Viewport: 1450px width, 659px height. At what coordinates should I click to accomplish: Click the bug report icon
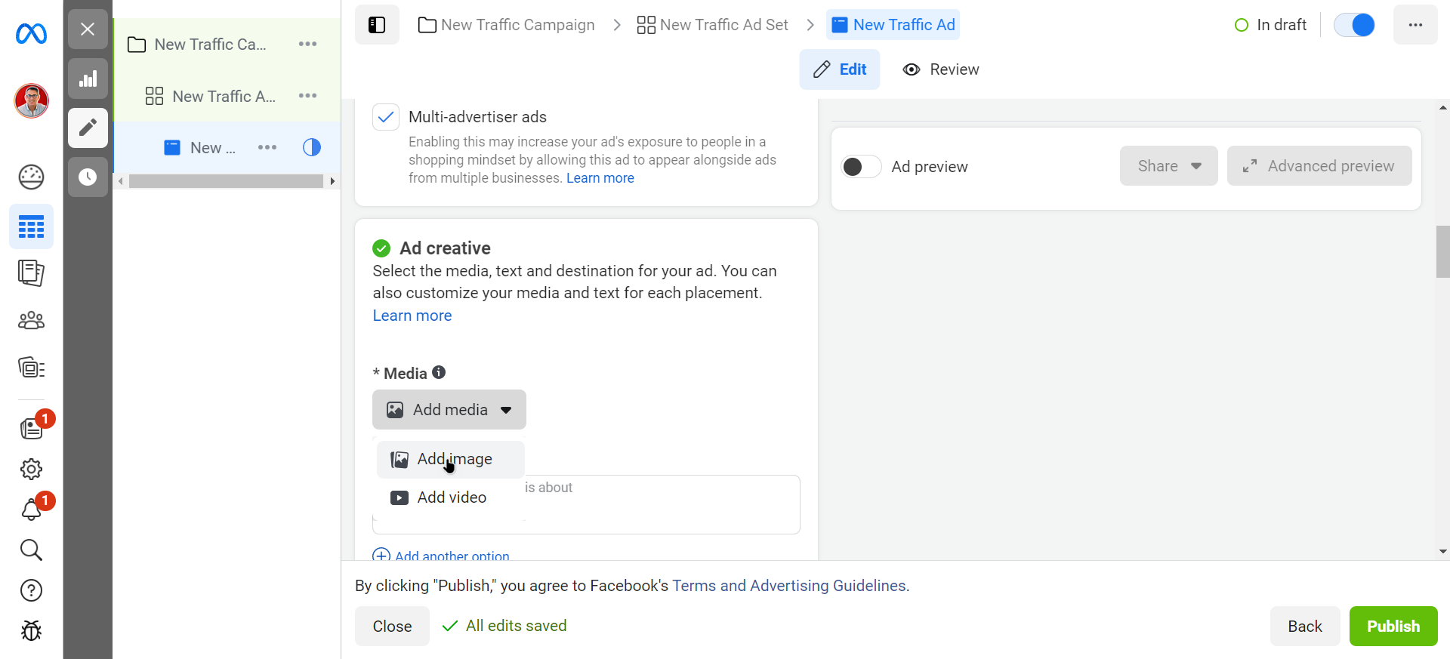[x=31, y=630]
